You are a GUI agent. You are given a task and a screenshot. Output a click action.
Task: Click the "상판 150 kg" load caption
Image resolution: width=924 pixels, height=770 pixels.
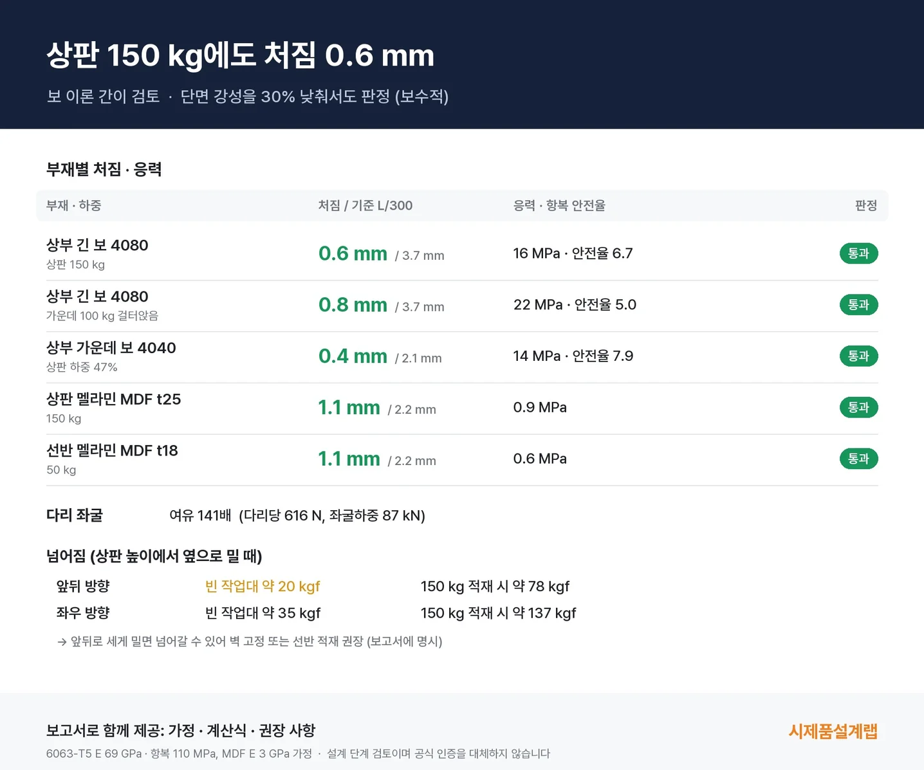(x=75, y=264)
